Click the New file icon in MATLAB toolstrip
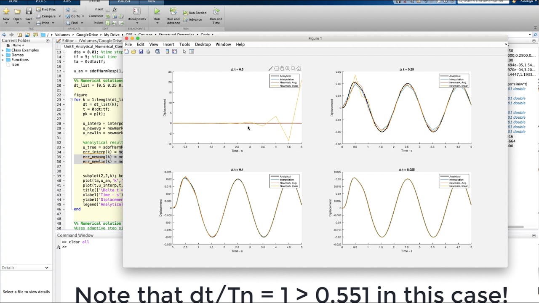539x303 pixels. (6, 11)
